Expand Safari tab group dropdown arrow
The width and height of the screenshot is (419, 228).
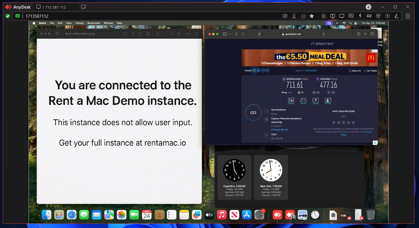[x=230, y=34]
